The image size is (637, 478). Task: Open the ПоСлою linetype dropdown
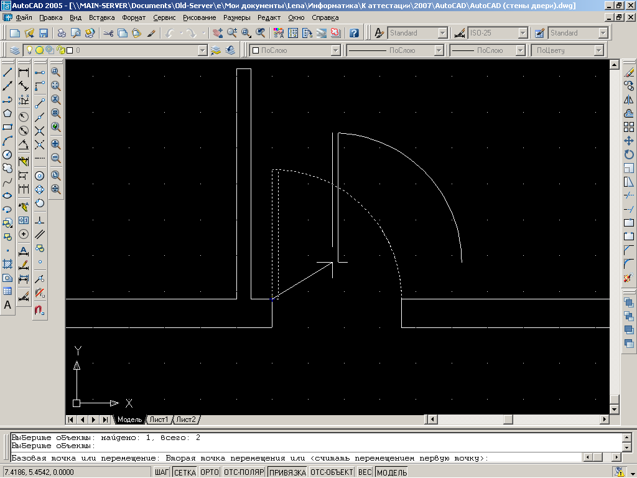(x=439, y=50)
